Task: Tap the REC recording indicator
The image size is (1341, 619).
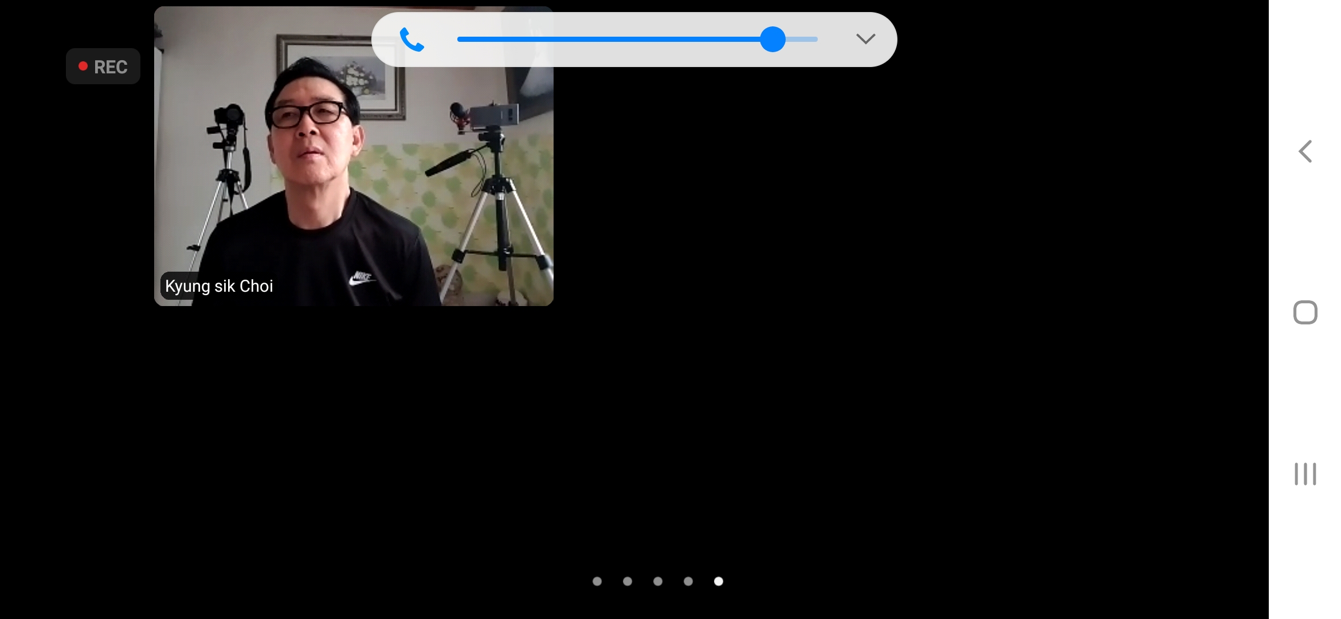Action: [103, 66]
